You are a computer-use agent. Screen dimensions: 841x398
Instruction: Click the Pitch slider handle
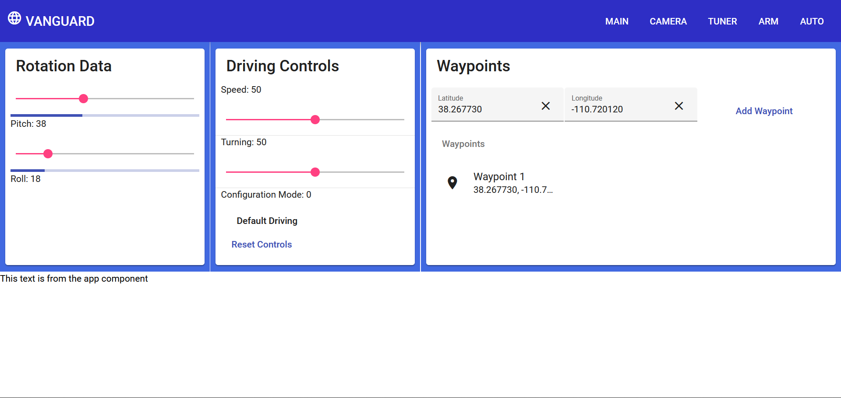[x=84, y=99]
